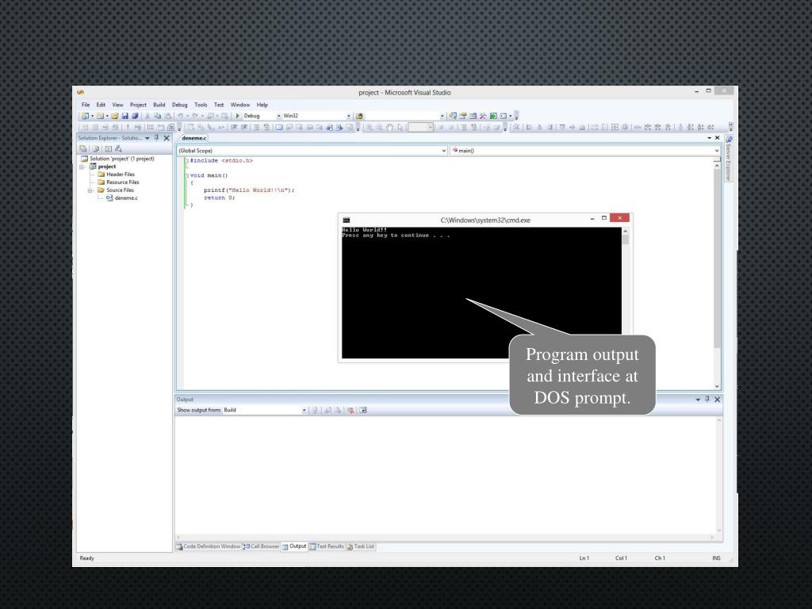Screen dimensions: 812x609
Task: Open the Edit menu
Action: pyautogui.click(x=101, y=105)
